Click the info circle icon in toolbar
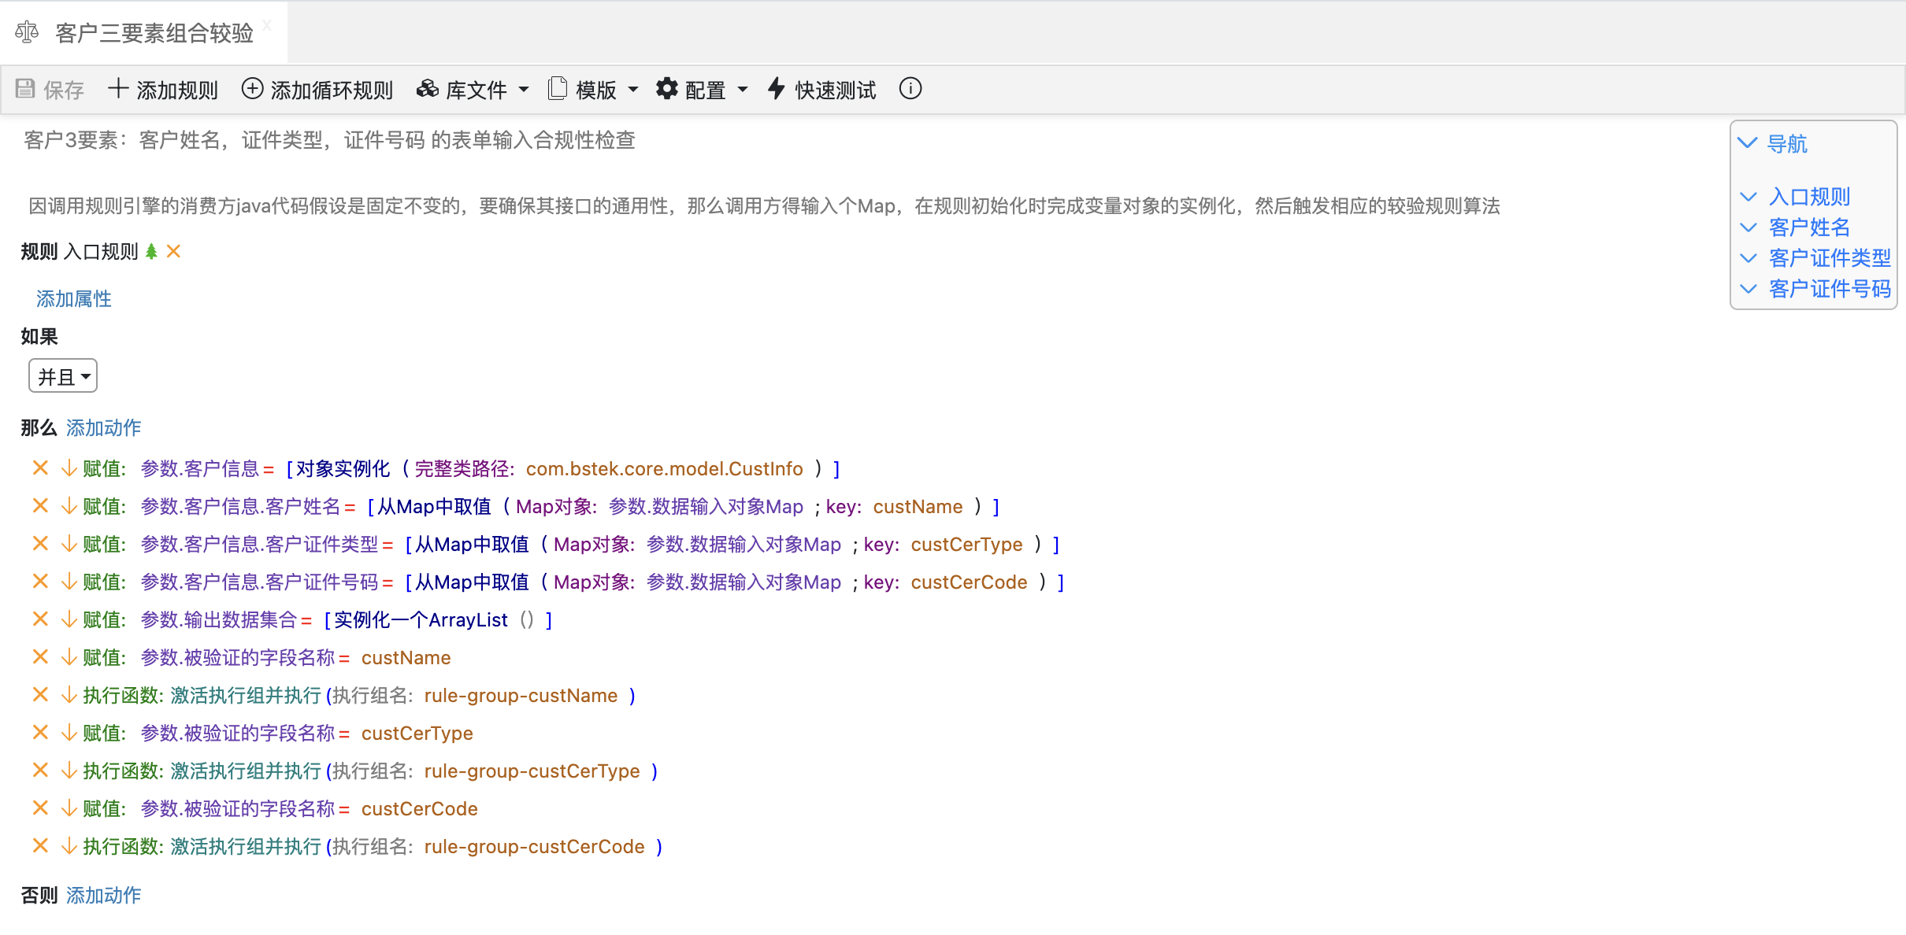The image size is (1906, 935). [x=910, y=89]
